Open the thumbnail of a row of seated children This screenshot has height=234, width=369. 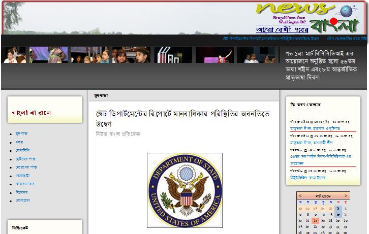pyautogui.click(x=90, y=55)
